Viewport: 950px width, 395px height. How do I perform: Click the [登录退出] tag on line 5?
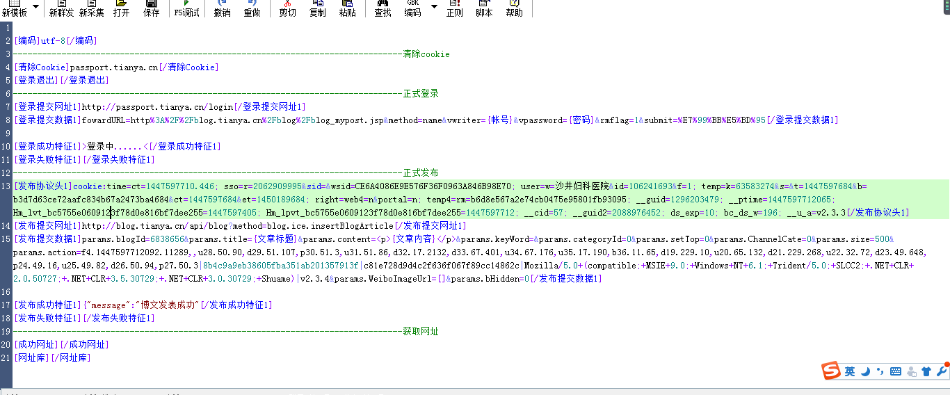(37, 81)
